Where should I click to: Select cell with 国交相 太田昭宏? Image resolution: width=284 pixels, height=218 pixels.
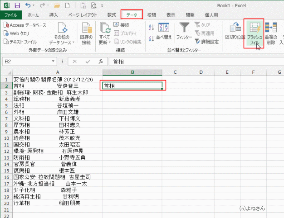tap(58, 144)
